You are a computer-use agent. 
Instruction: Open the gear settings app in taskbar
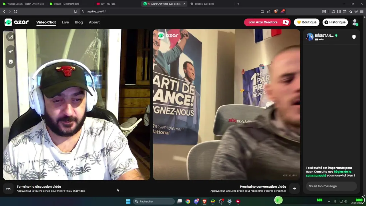point(230,201)
